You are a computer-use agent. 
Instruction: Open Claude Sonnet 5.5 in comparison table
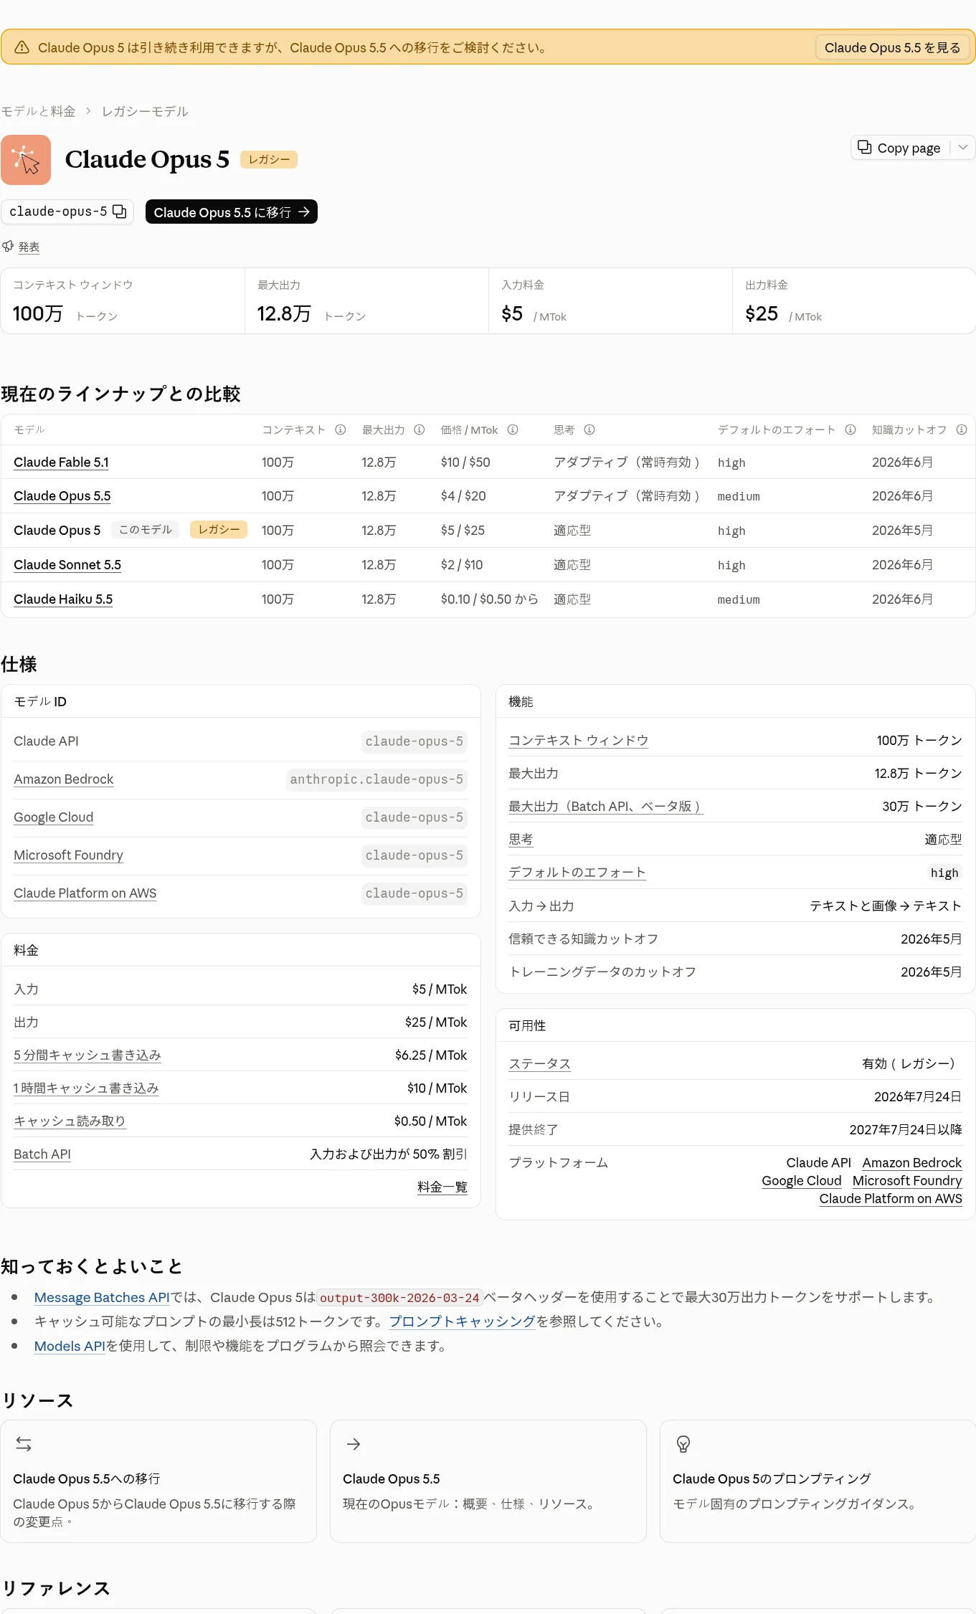[x=67, y=565]
